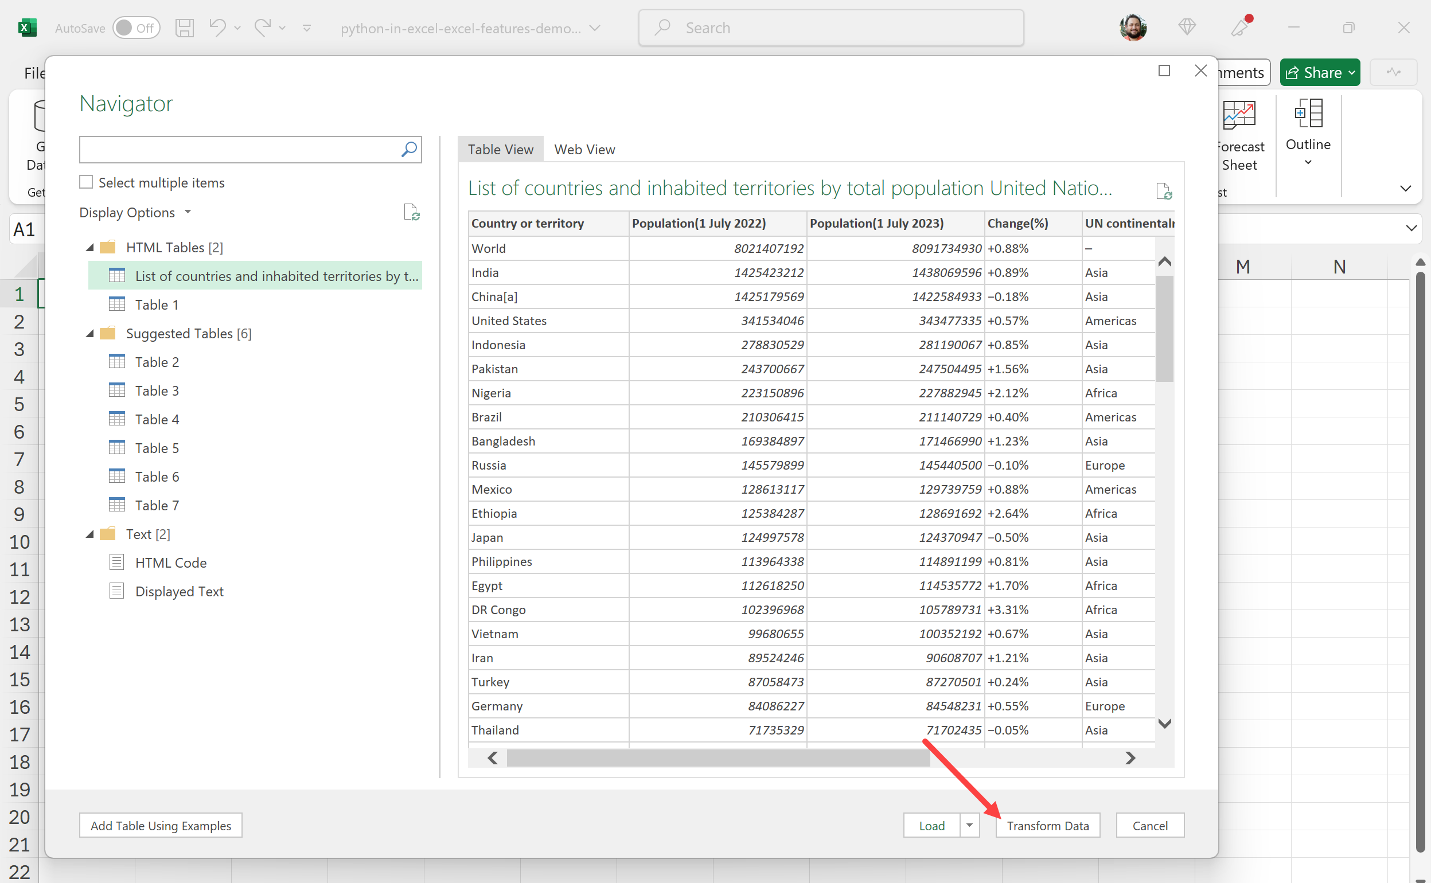
Task: Click the Transform Data button
Action: click(1047, 825)
